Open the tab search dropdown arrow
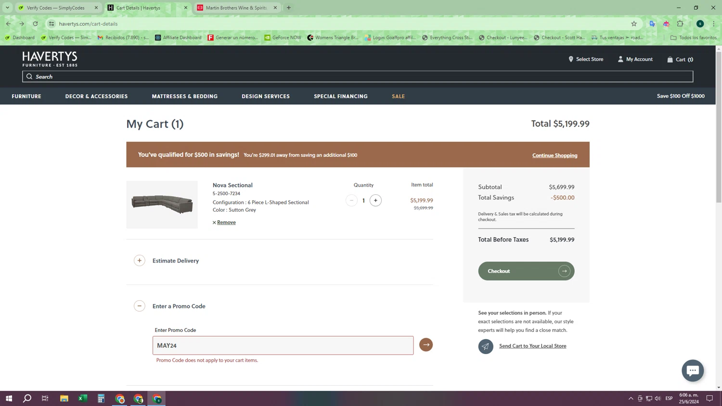Image resolution: width=722 pixels, height=406 pixels. tap(7, 8)
